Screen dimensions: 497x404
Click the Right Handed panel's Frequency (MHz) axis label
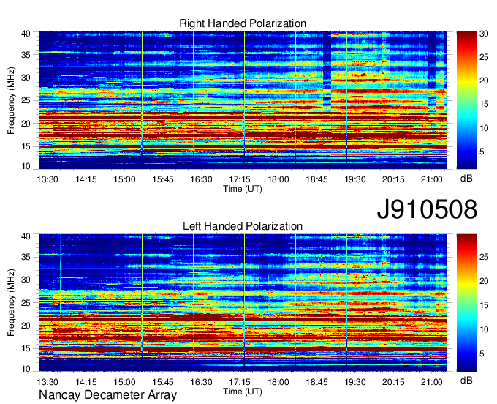(11, 100)
